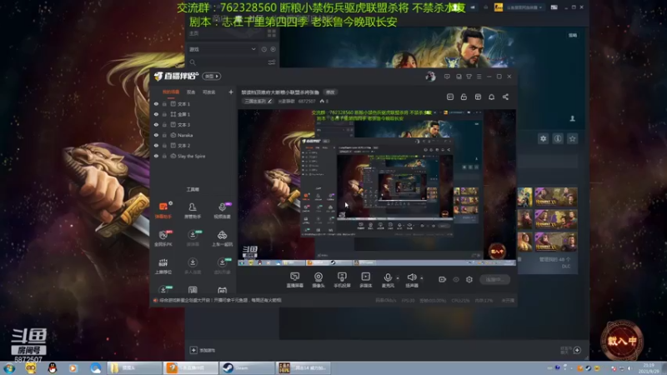Switch to the third scene tab
This screenshot has width=667, height=375.
coord(208,92)
